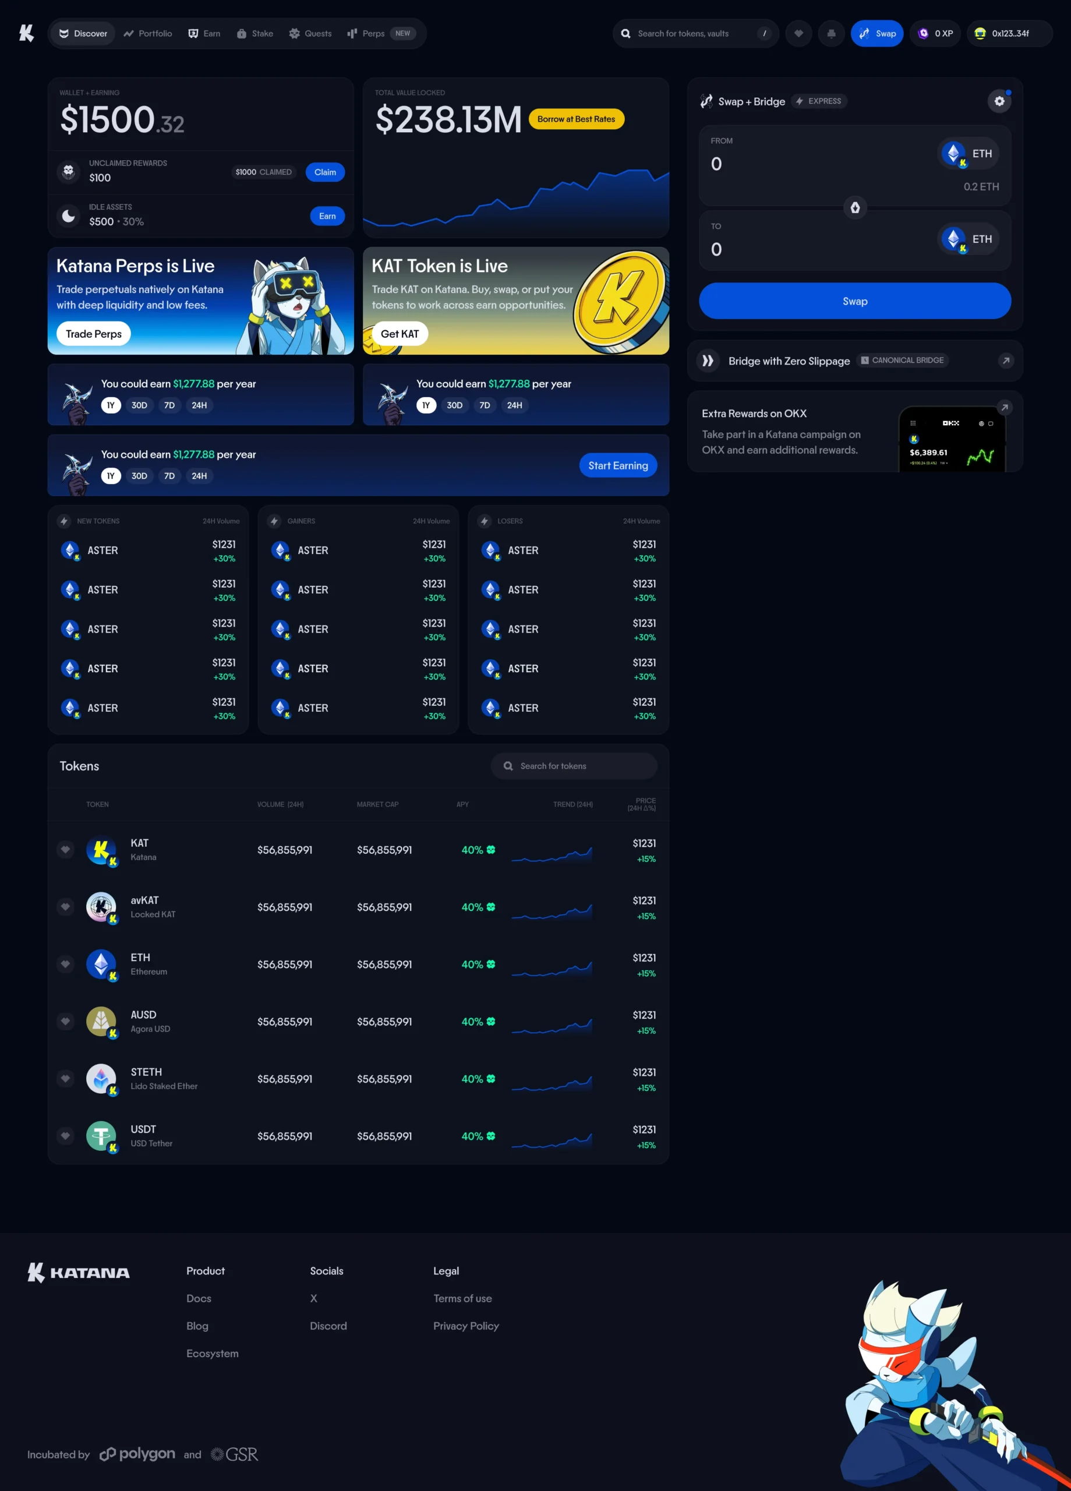Favorite the ETH token row heart
The image size is (1071, 1491).
(65, 964)
